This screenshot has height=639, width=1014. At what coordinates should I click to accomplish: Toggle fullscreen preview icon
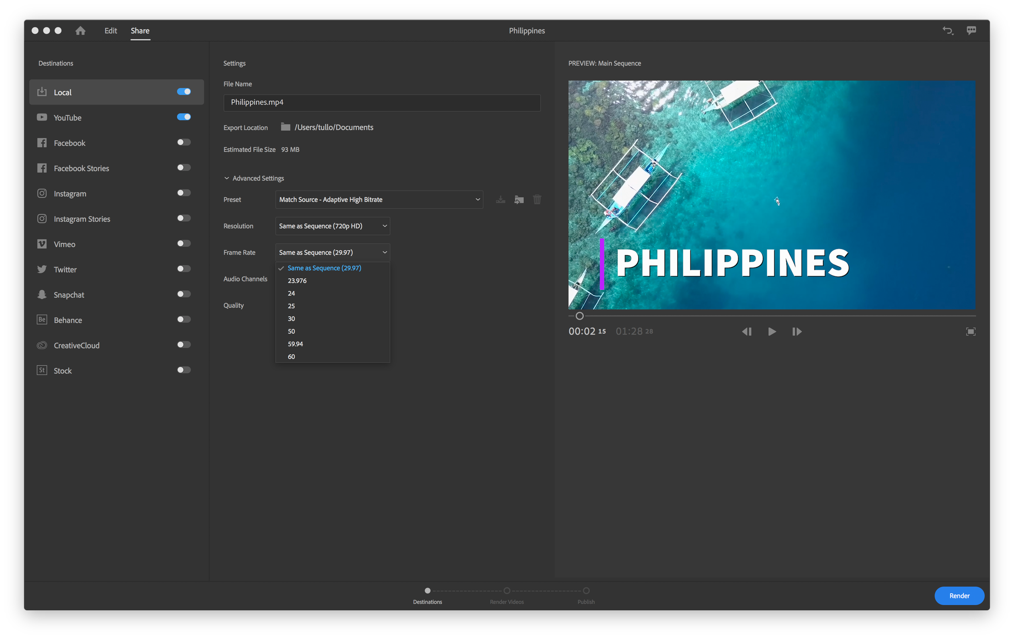pos(970,331)
